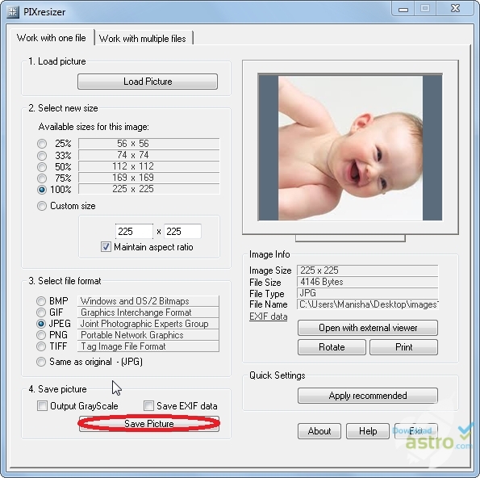Click the Load Picture button

point(148,82)
